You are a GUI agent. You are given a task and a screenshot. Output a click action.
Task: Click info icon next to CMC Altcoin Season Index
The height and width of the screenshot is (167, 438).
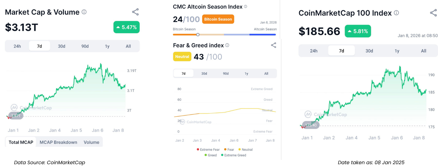pyautogui.click(x=245, y=7)
